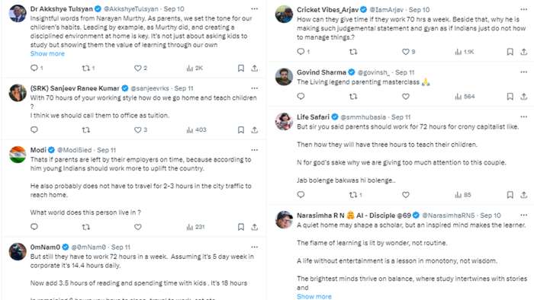Expand Show more on Narasimha's tweet
The image size is (534, 300).
(314, 296)
